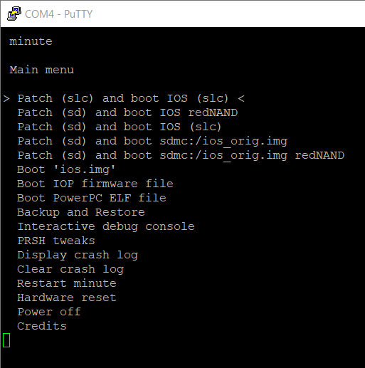The width and height of the screenshot is (365, 368).
Task: Choose Restart minute
Action: point(67,283)
